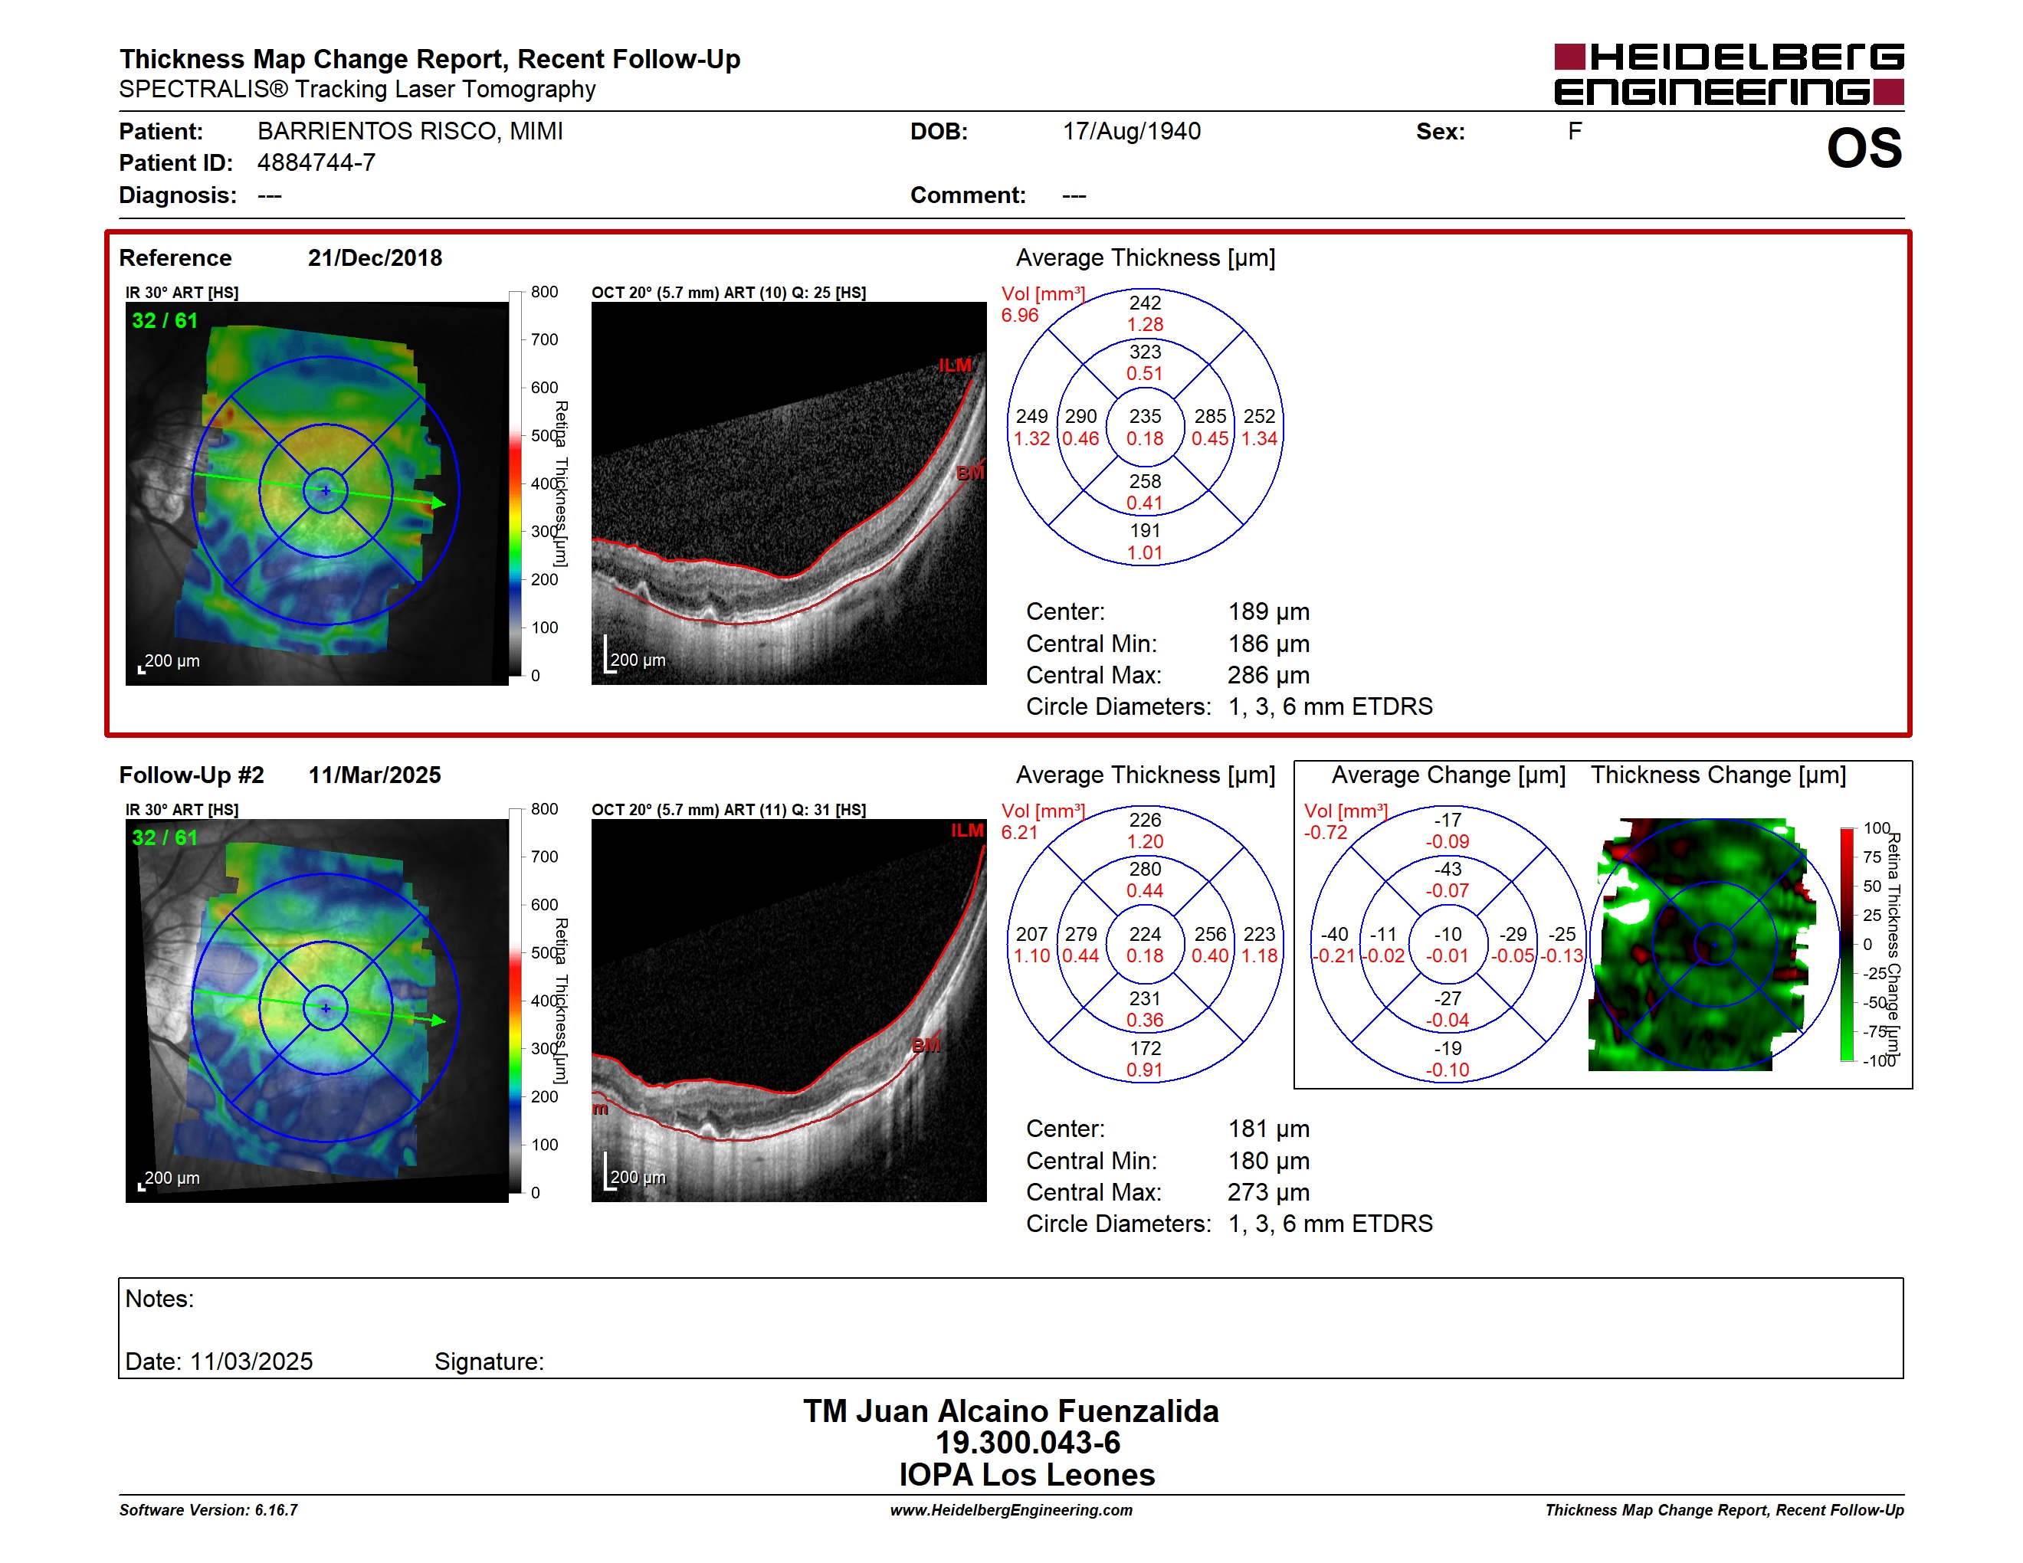Click Reference Central Max '286 µm'
Viewport: 2023px width, 1563px height.
(x=1269, y=675)
